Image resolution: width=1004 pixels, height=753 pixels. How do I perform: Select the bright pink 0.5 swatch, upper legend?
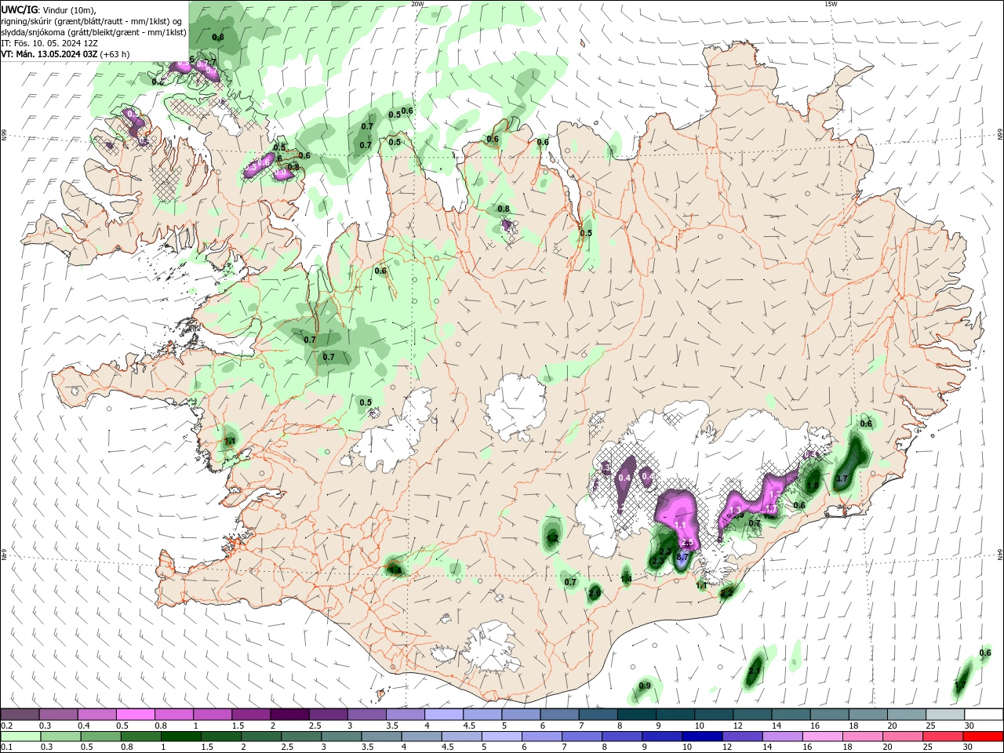pos(135,715)
